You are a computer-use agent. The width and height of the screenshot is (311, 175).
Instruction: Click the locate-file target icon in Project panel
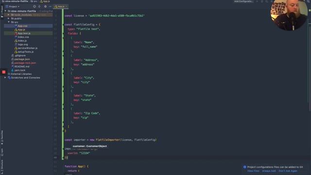tap(35, 6)
